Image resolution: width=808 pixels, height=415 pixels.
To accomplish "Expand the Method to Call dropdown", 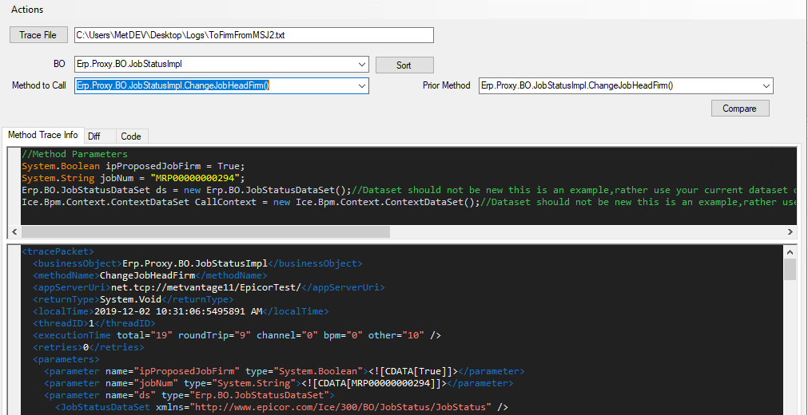I will (x=362, y=86).
